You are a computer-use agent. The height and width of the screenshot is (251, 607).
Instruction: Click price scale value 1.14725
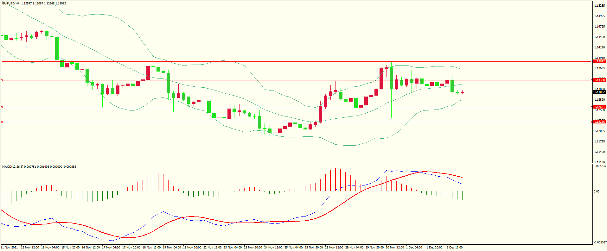pyautogui.click(x=599, y=27)
